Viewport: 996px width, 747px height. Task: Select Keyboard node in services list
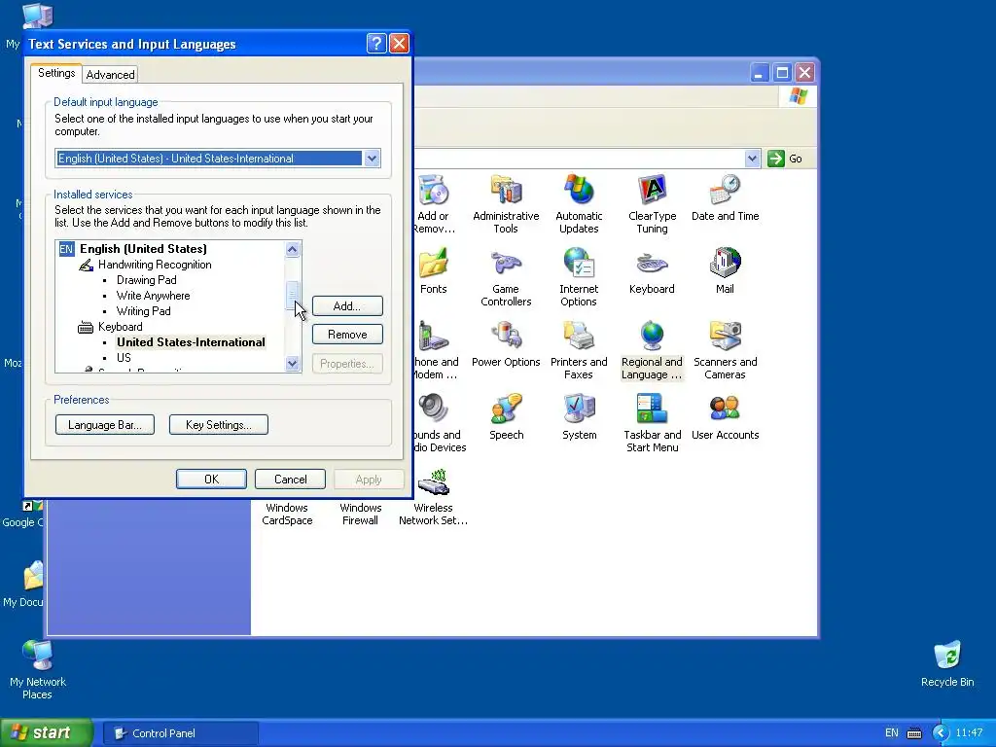[x=120, y=327]
